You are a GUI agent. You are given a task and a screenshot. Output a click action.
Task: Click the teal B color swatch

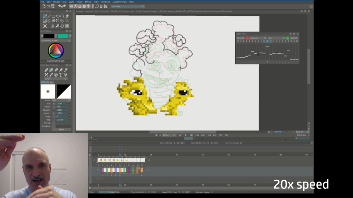63,36
